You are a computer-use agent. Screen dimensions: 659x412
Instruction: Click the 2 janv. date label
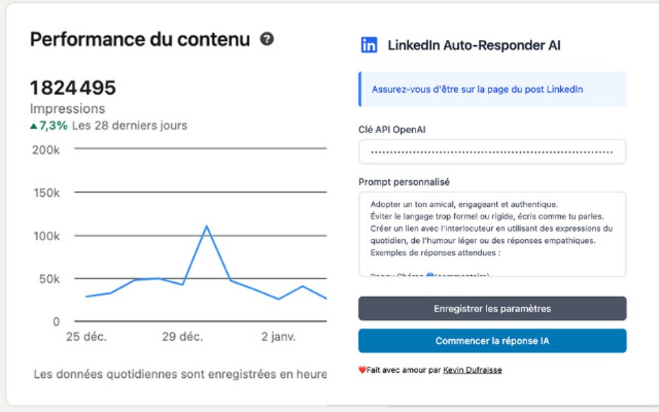tap(278, 336)
